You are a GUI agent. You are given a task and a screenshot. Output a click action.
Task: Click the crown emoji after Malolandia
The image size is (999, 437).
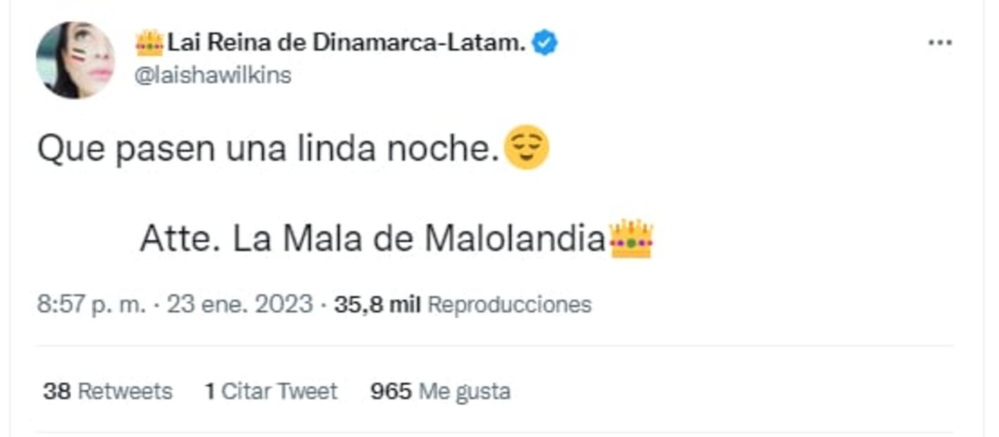tap(632, 240)
